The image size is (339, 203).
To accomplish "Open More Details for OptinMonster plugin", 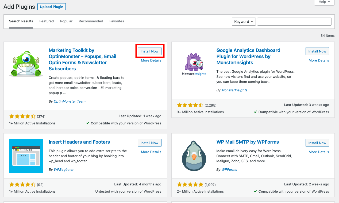I will tap(151, 60).
